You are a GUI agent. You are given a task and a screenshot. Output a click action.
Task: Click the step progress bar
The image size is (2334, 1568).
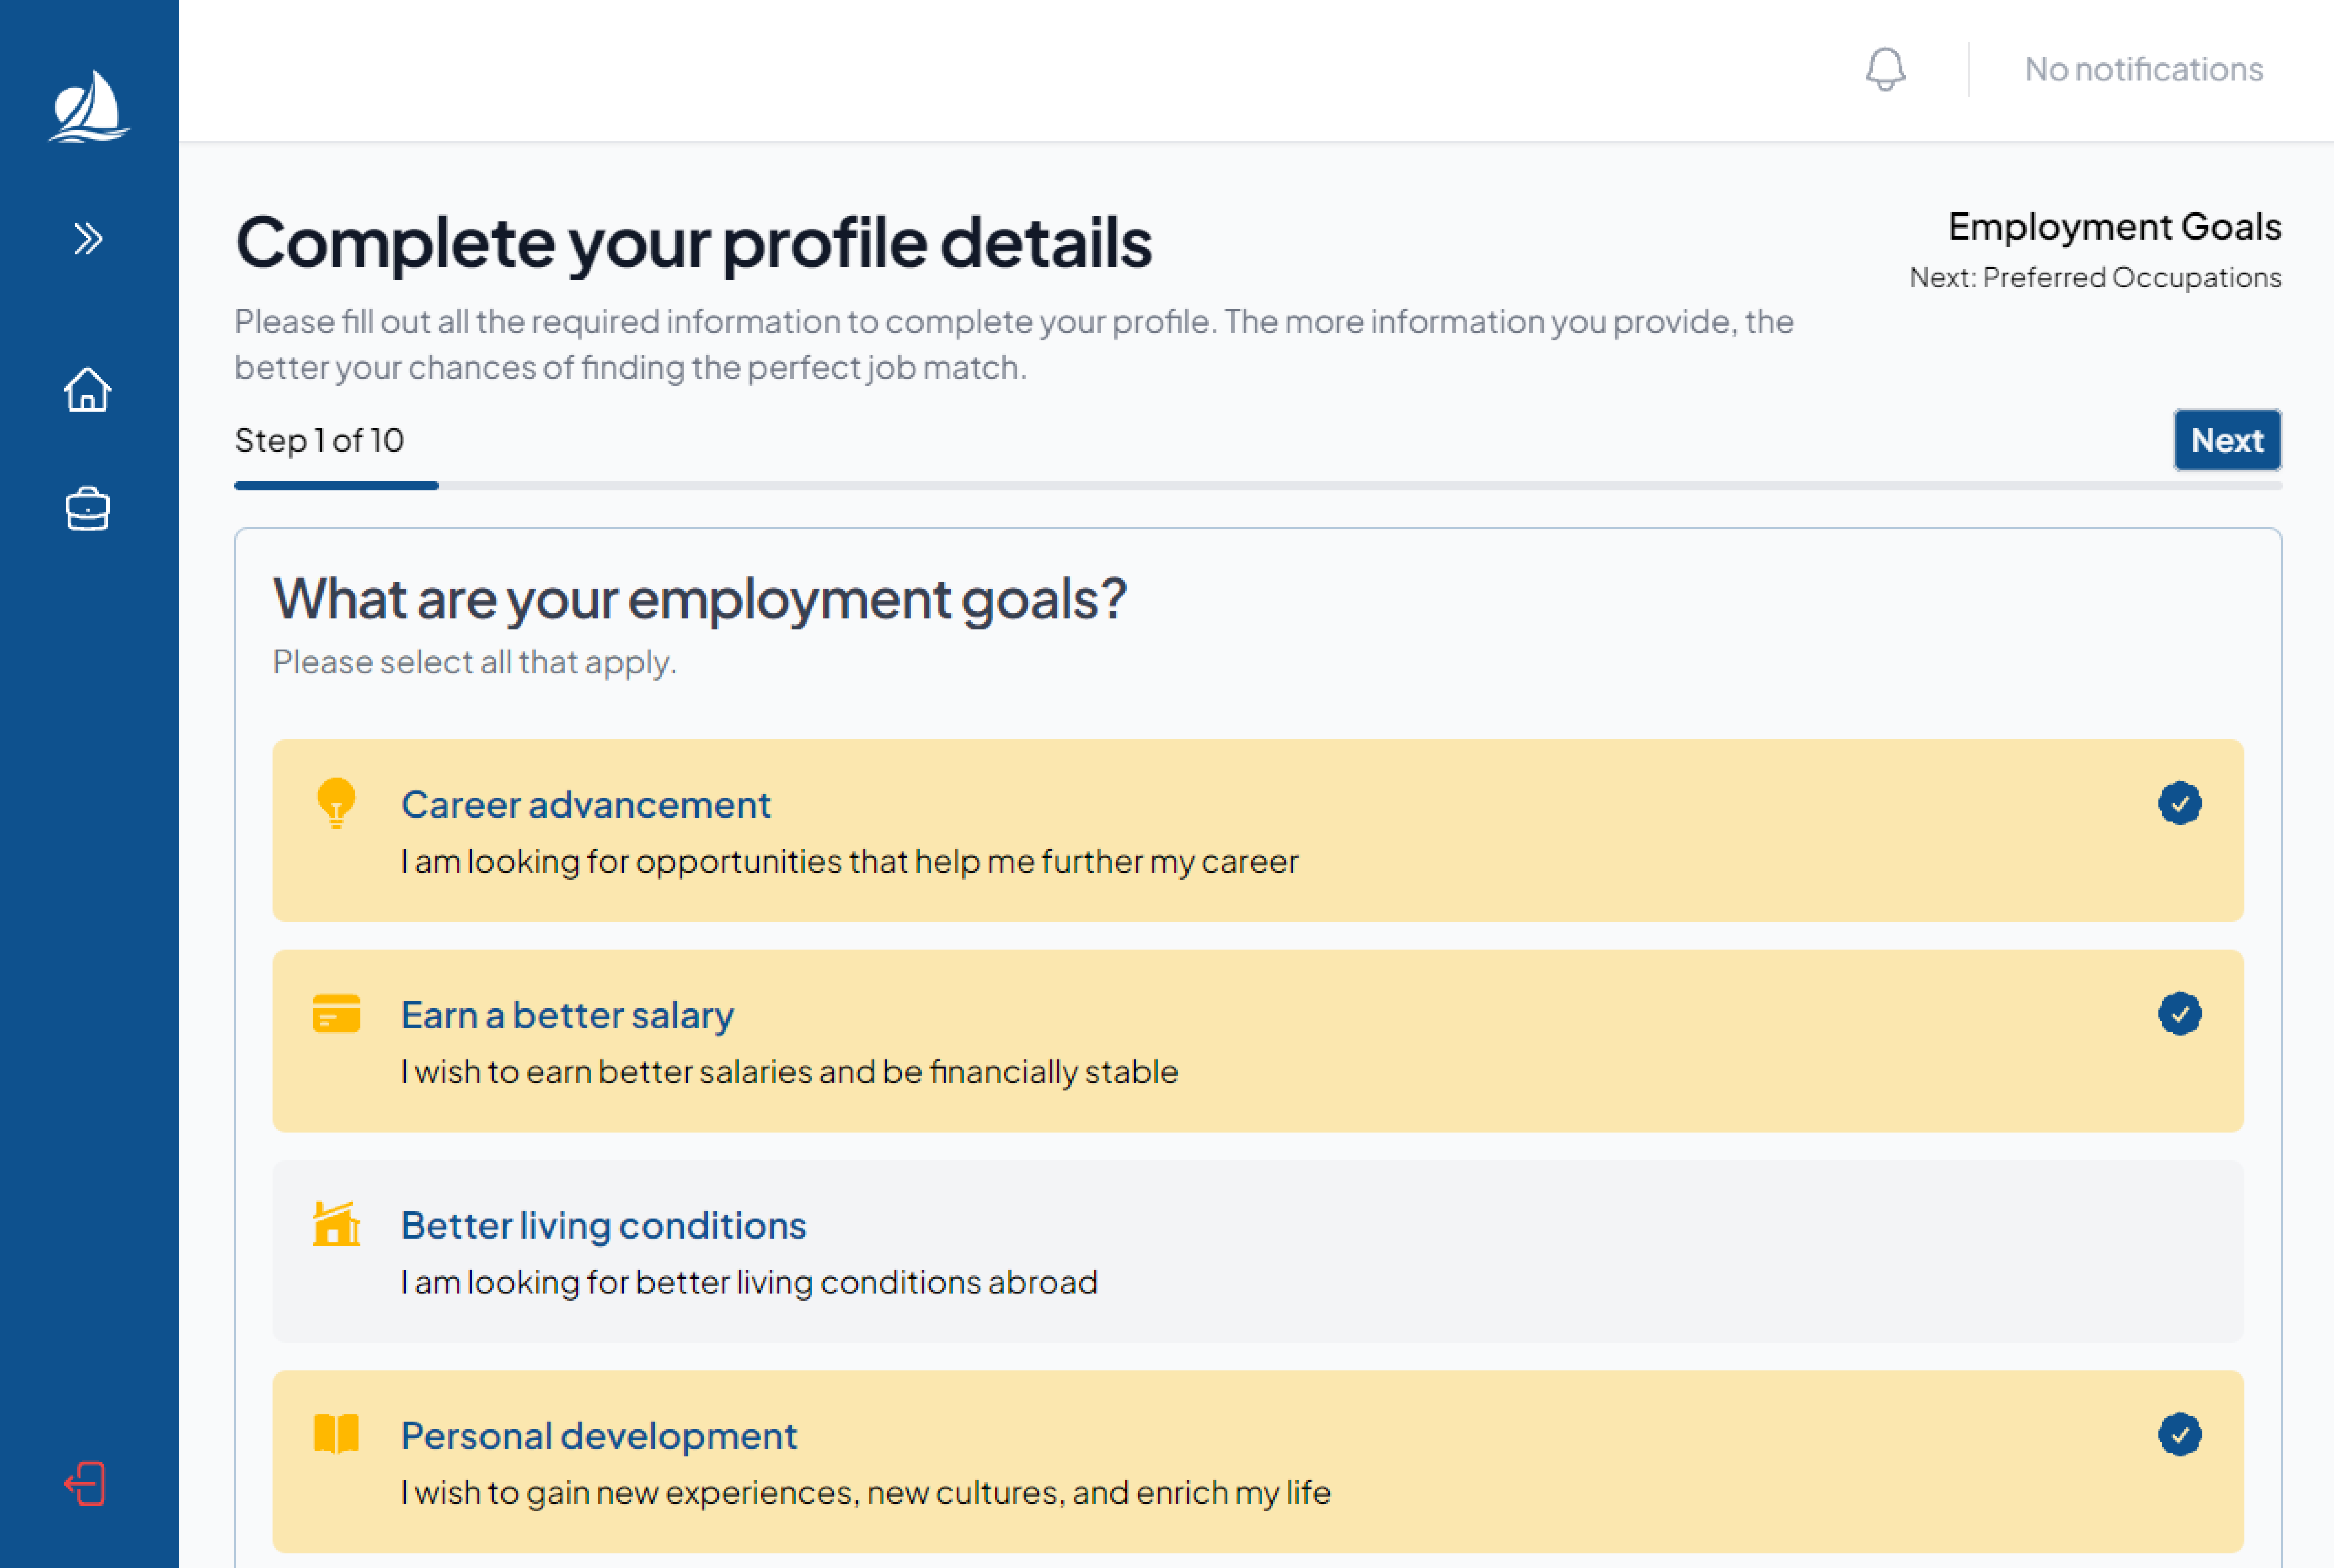(x=1258, y=486)
